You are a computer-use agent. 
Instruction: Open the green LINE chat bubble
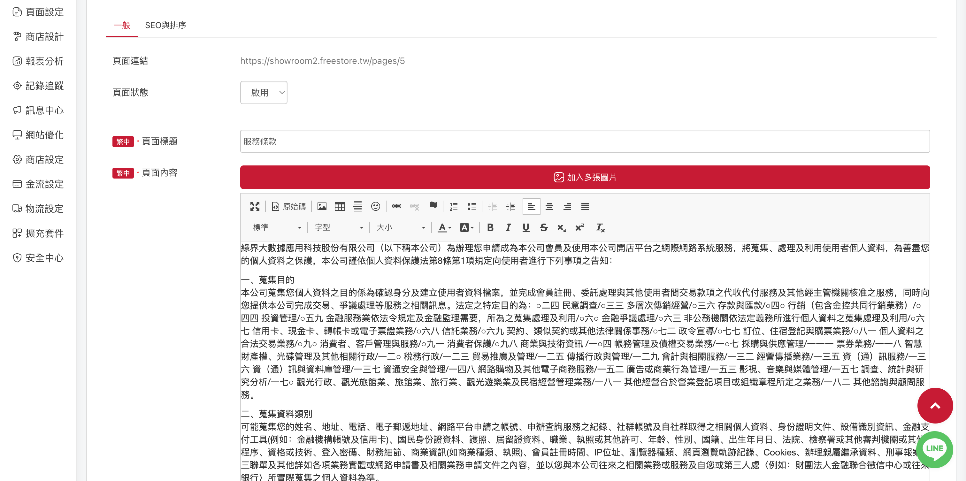pos(935,449)
